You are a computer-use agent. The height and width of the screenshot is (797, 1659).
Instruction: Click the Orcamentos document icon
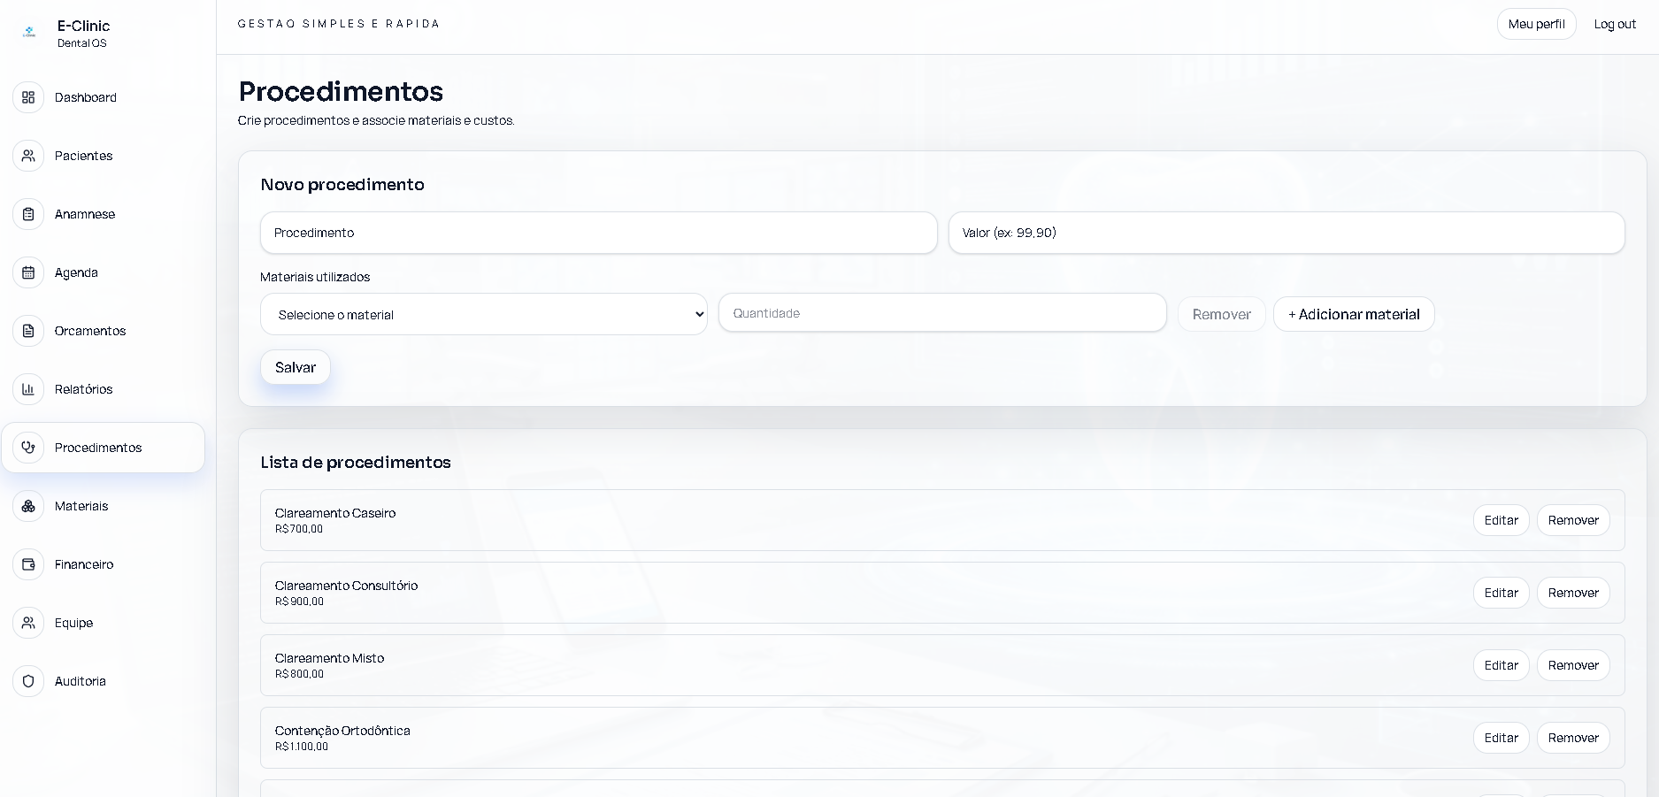pos(28,331)
